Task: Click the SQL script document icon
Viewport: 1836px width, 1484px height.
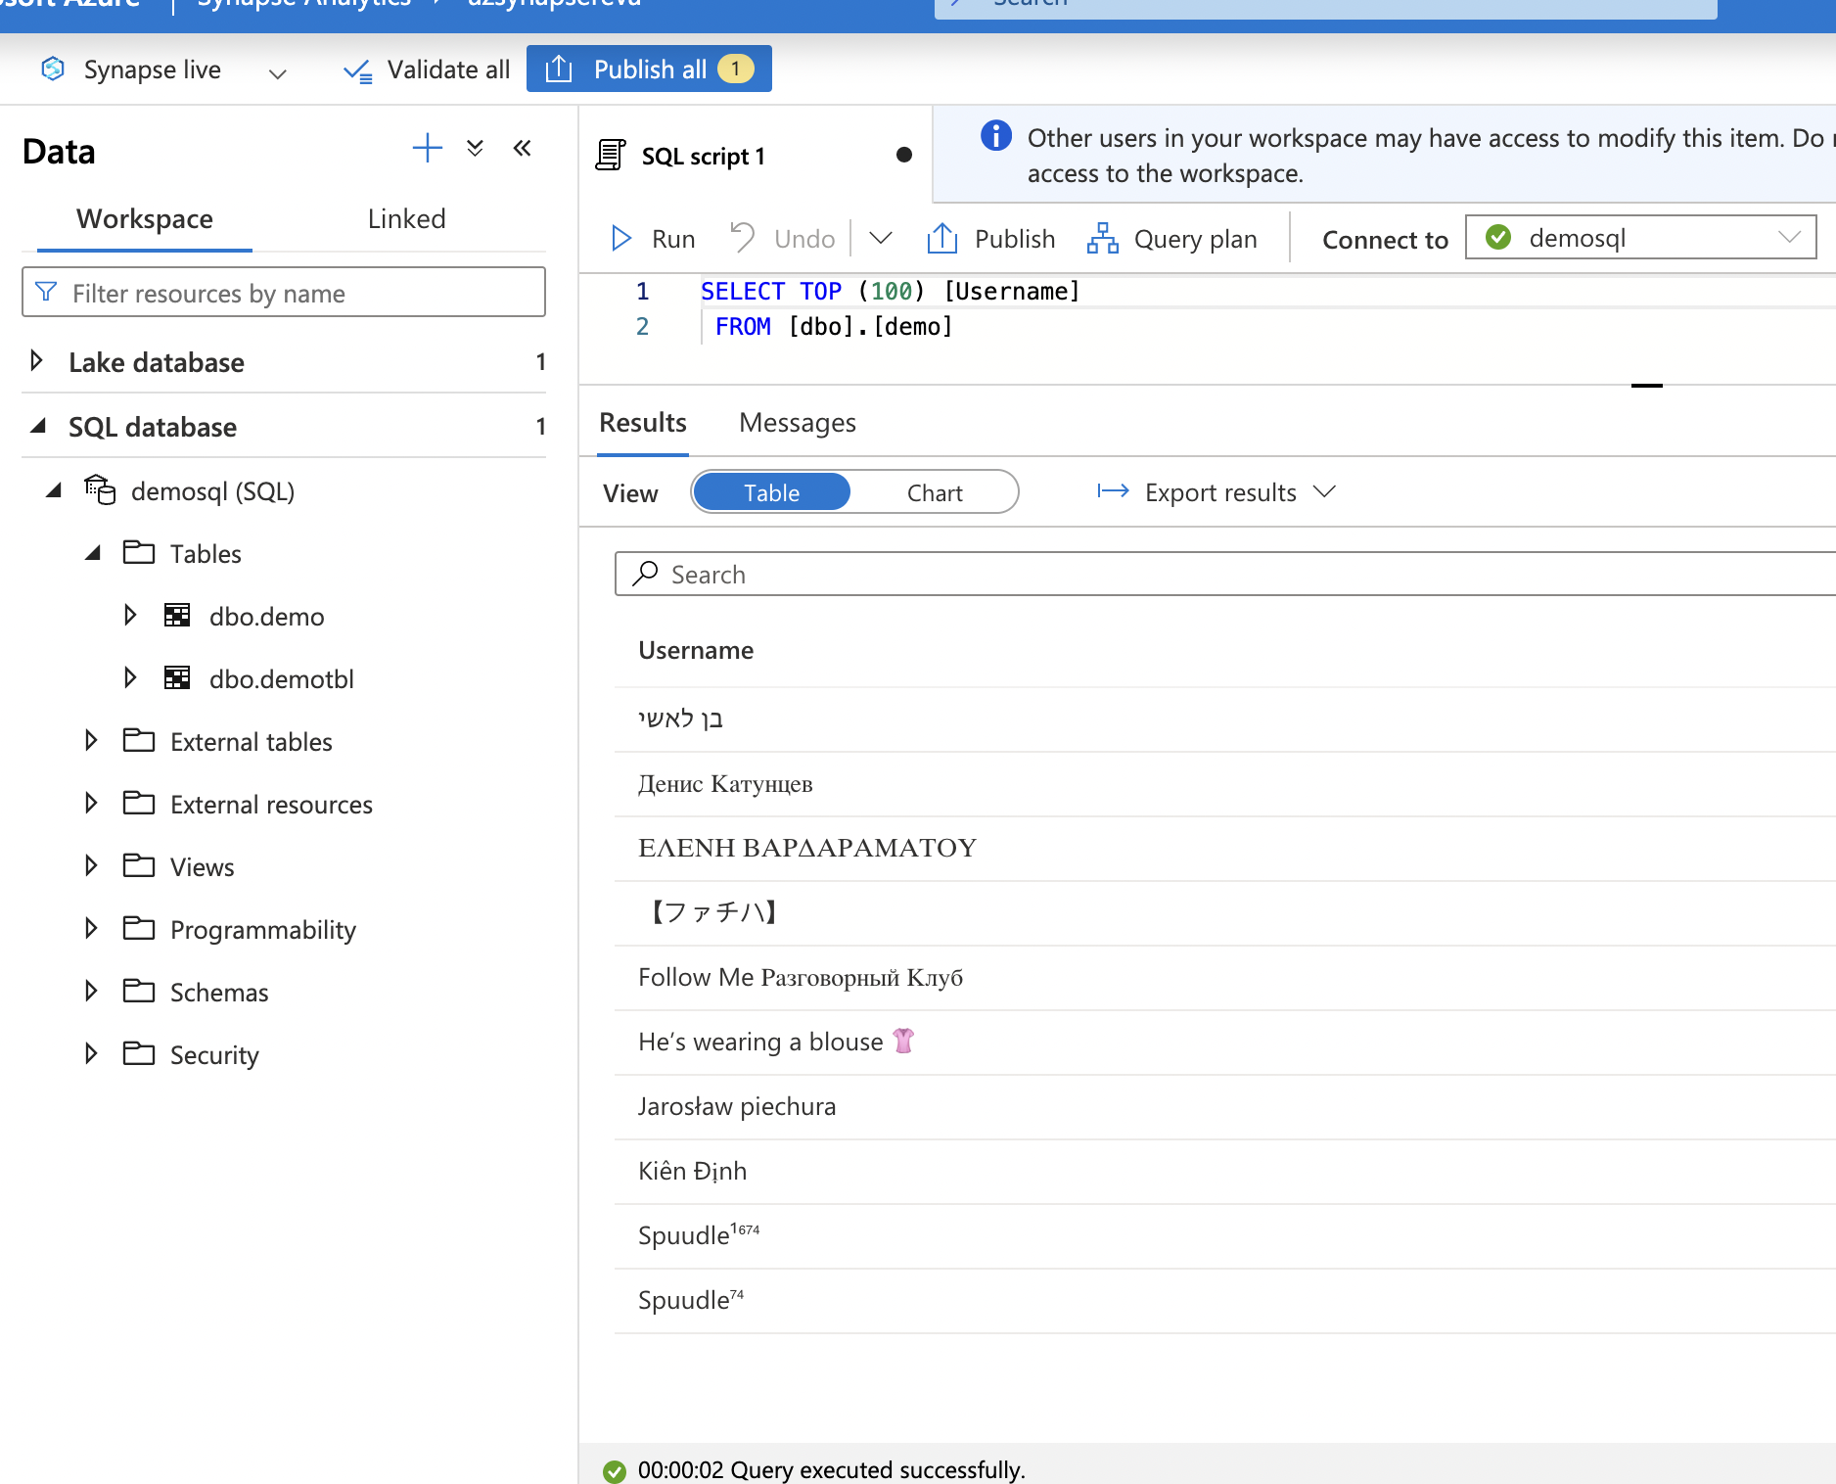Action: [x=611, y=155]
